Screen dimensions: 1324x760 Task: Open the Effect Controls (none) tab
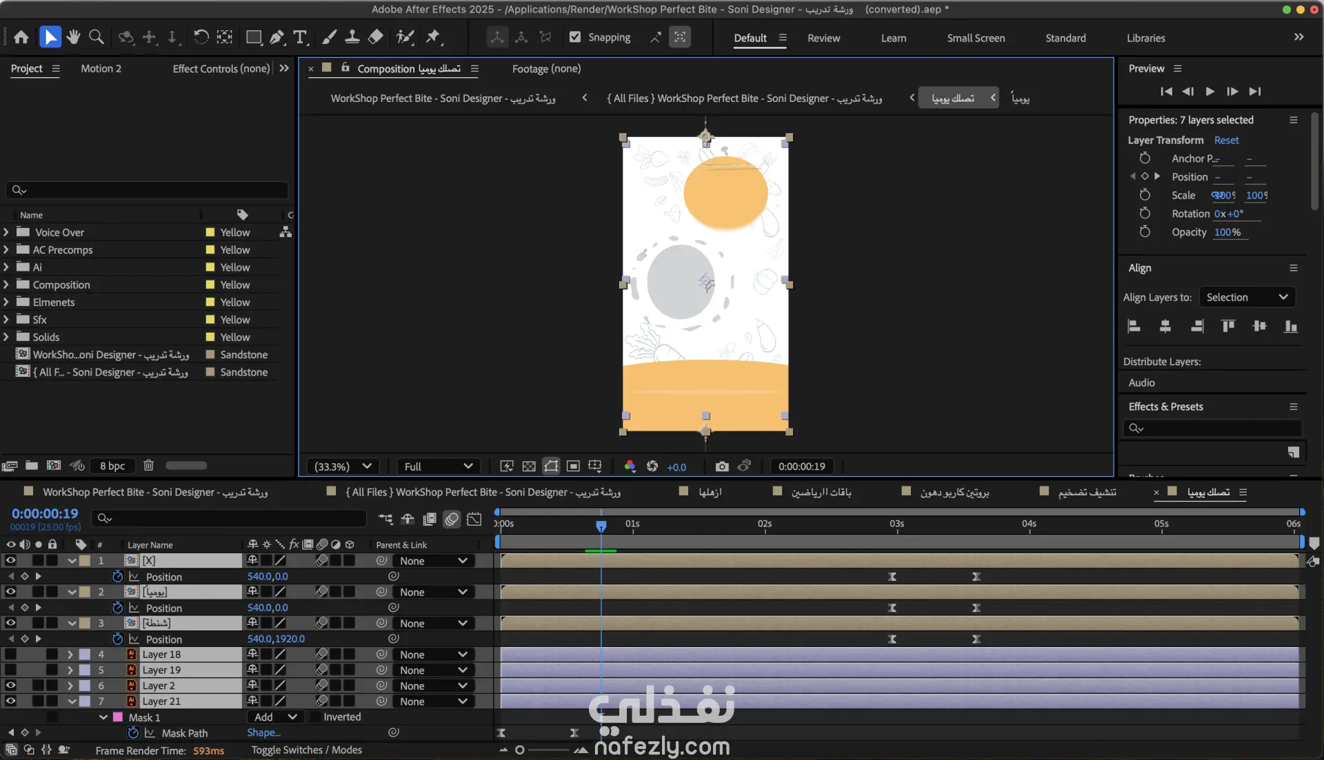click(221, 68)
